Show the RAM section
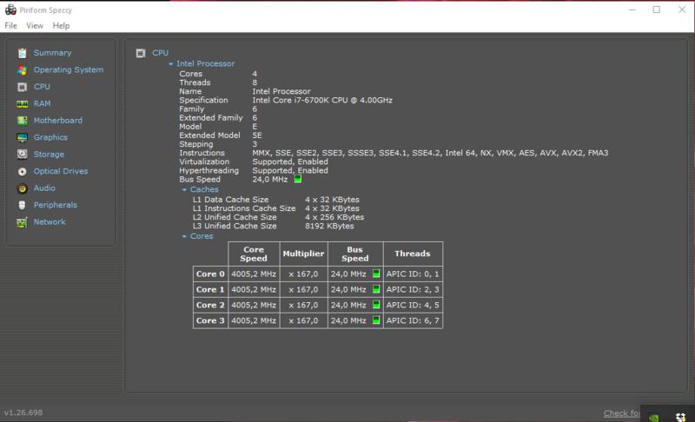The height and width of the screenshot is (422, 695). tap(42, 103)
